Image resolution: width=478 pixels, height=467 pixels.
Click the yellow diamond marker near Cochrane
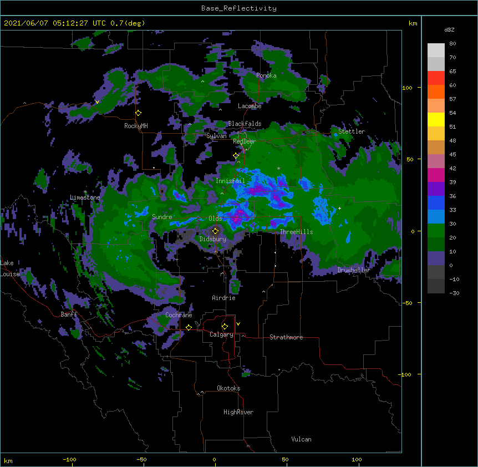point(189,327)
